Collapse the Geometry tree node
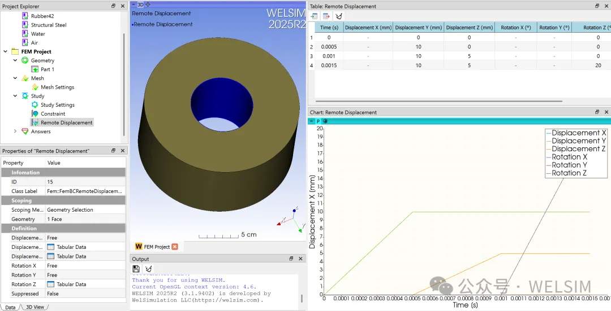611x311 pixels. 15,60
